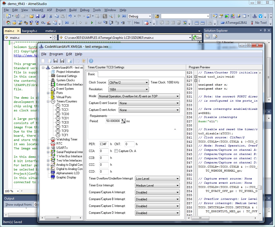Click the Go button in navigation bar

point(197,38)
